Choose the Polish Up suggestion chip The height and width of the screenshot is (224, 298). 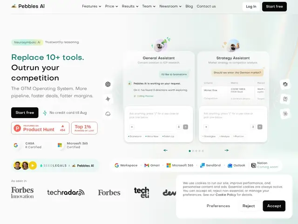(168, 136)
